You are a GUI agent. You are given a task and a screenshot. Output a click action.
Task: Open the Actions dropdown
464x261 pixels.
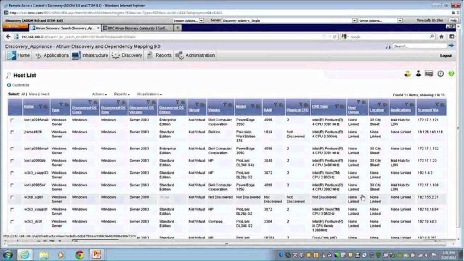[99, 94]
